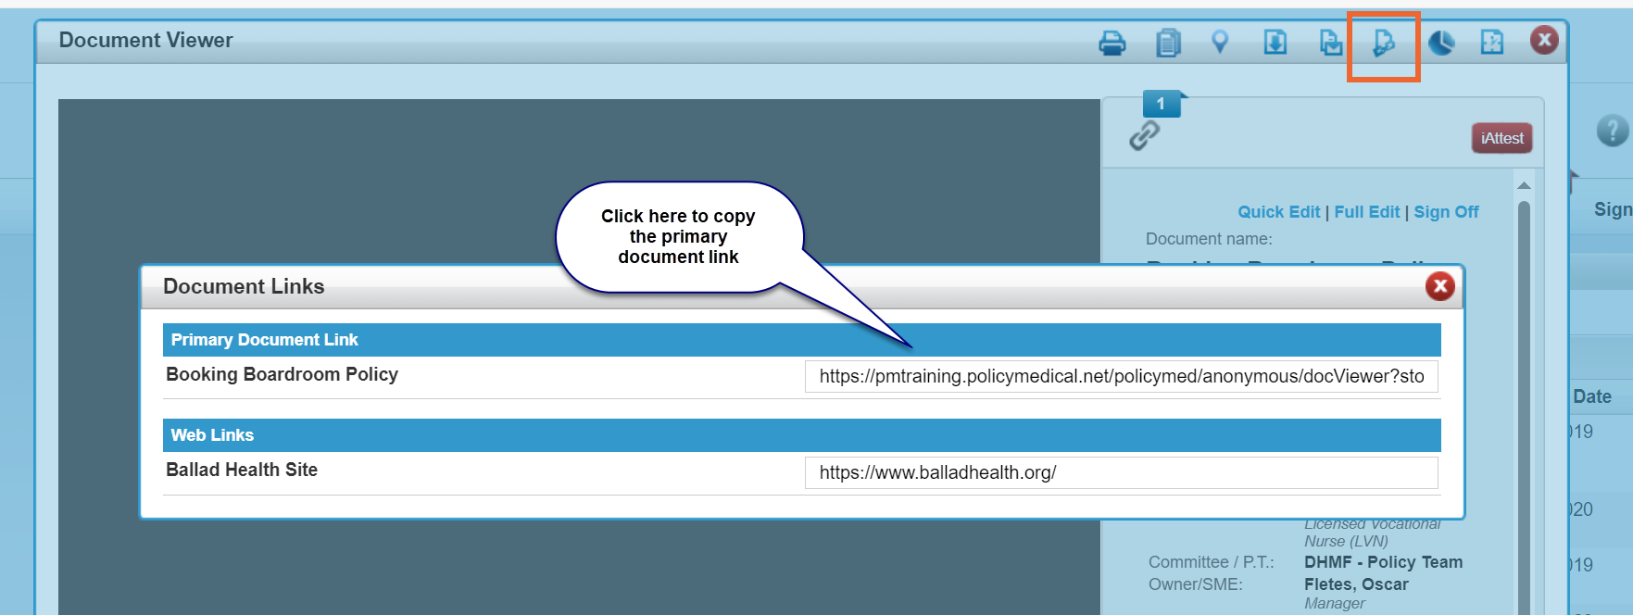Viewport: 1633px width, 615px height.
Task: Click the puzzle piece document icon
Action: 1491,42
